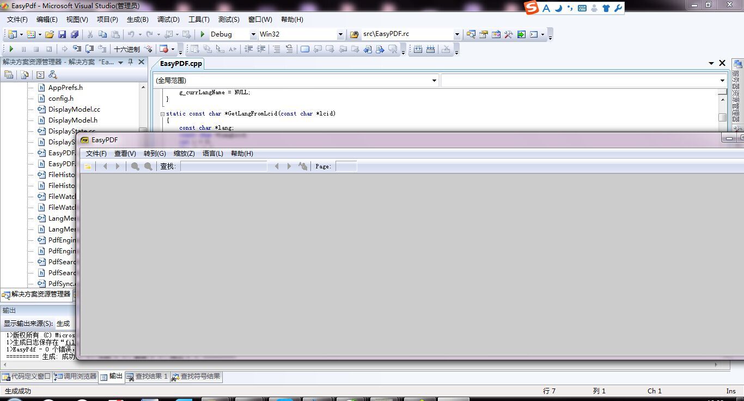Open DisplayModel.cc in the solution tree

[74, 109]
